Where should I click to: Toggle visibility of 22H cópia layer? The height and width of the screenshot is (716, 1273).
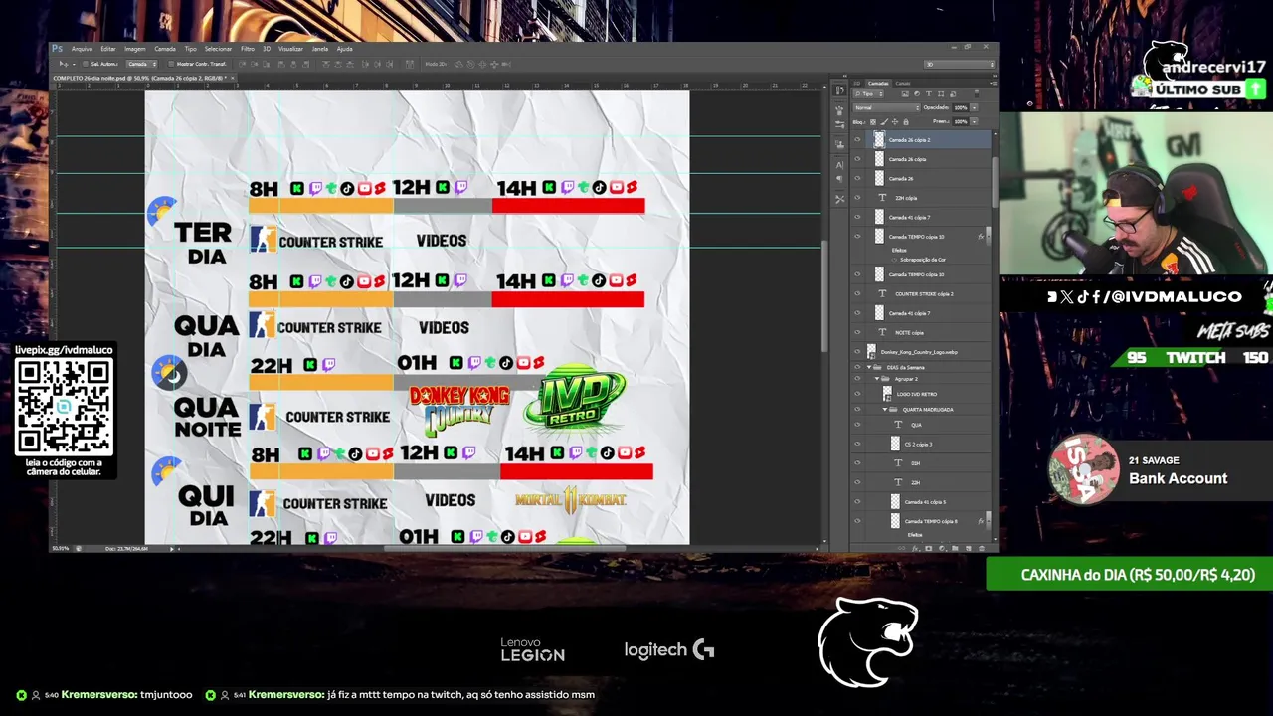pyautogui.click(x=857, y=198)
